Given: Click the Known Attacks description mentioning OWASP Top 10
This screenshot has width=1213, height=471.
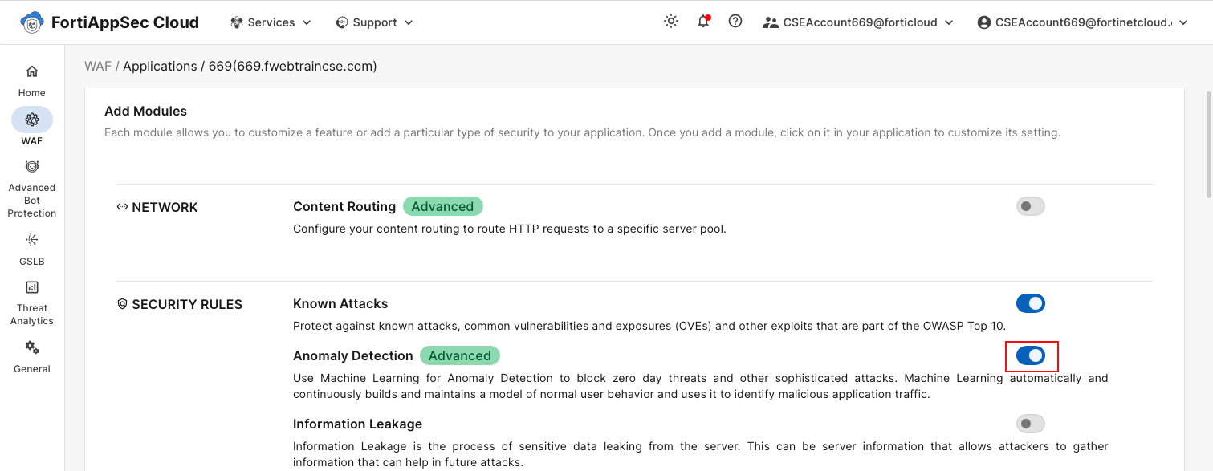Looking at the screenshot, I should [x=649, y=326].
